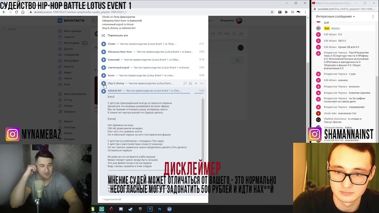This screenshot has width=379, height=213.
Task: Open Photoshop from the taskbar
Action: [x=160, y=209]
